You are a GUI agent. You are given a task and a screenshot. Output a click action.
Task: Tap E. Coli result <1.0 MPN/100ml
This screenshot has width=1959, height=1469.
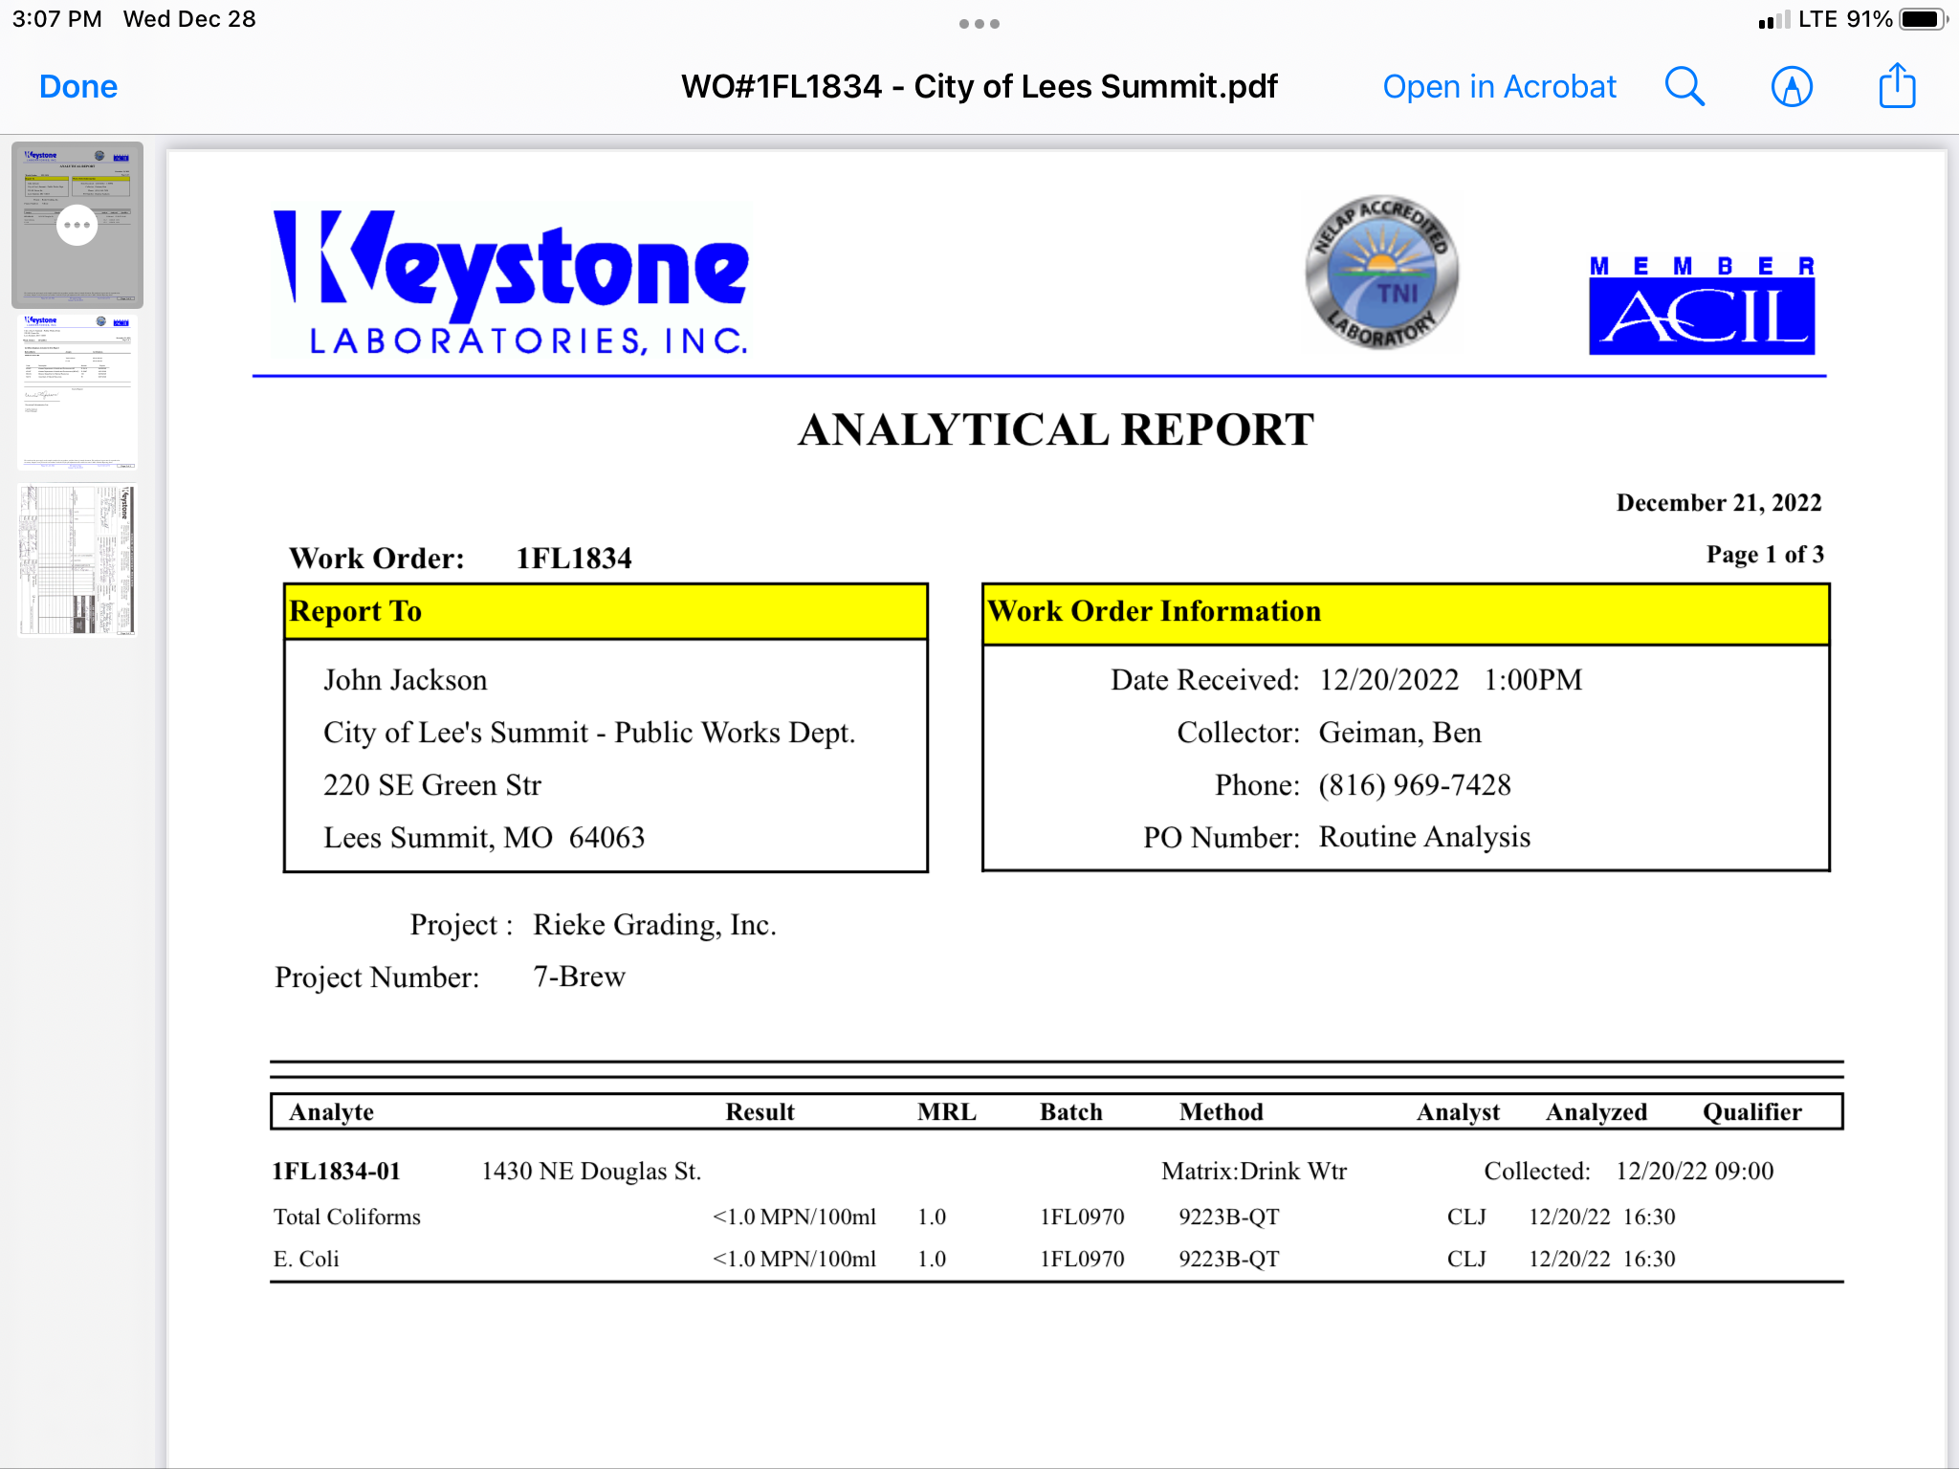point(794,1260)
